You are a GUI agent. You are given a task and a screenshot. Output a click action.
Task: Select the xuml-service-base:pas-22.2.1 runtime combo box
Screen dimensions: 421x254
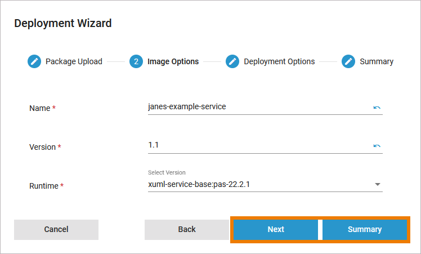point(259,184)
